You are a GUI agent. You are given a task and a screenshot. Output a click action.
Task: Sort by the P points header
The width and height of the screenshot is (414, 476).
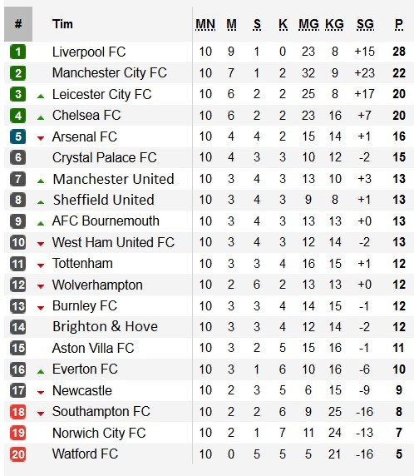click(x=399, y=24)
